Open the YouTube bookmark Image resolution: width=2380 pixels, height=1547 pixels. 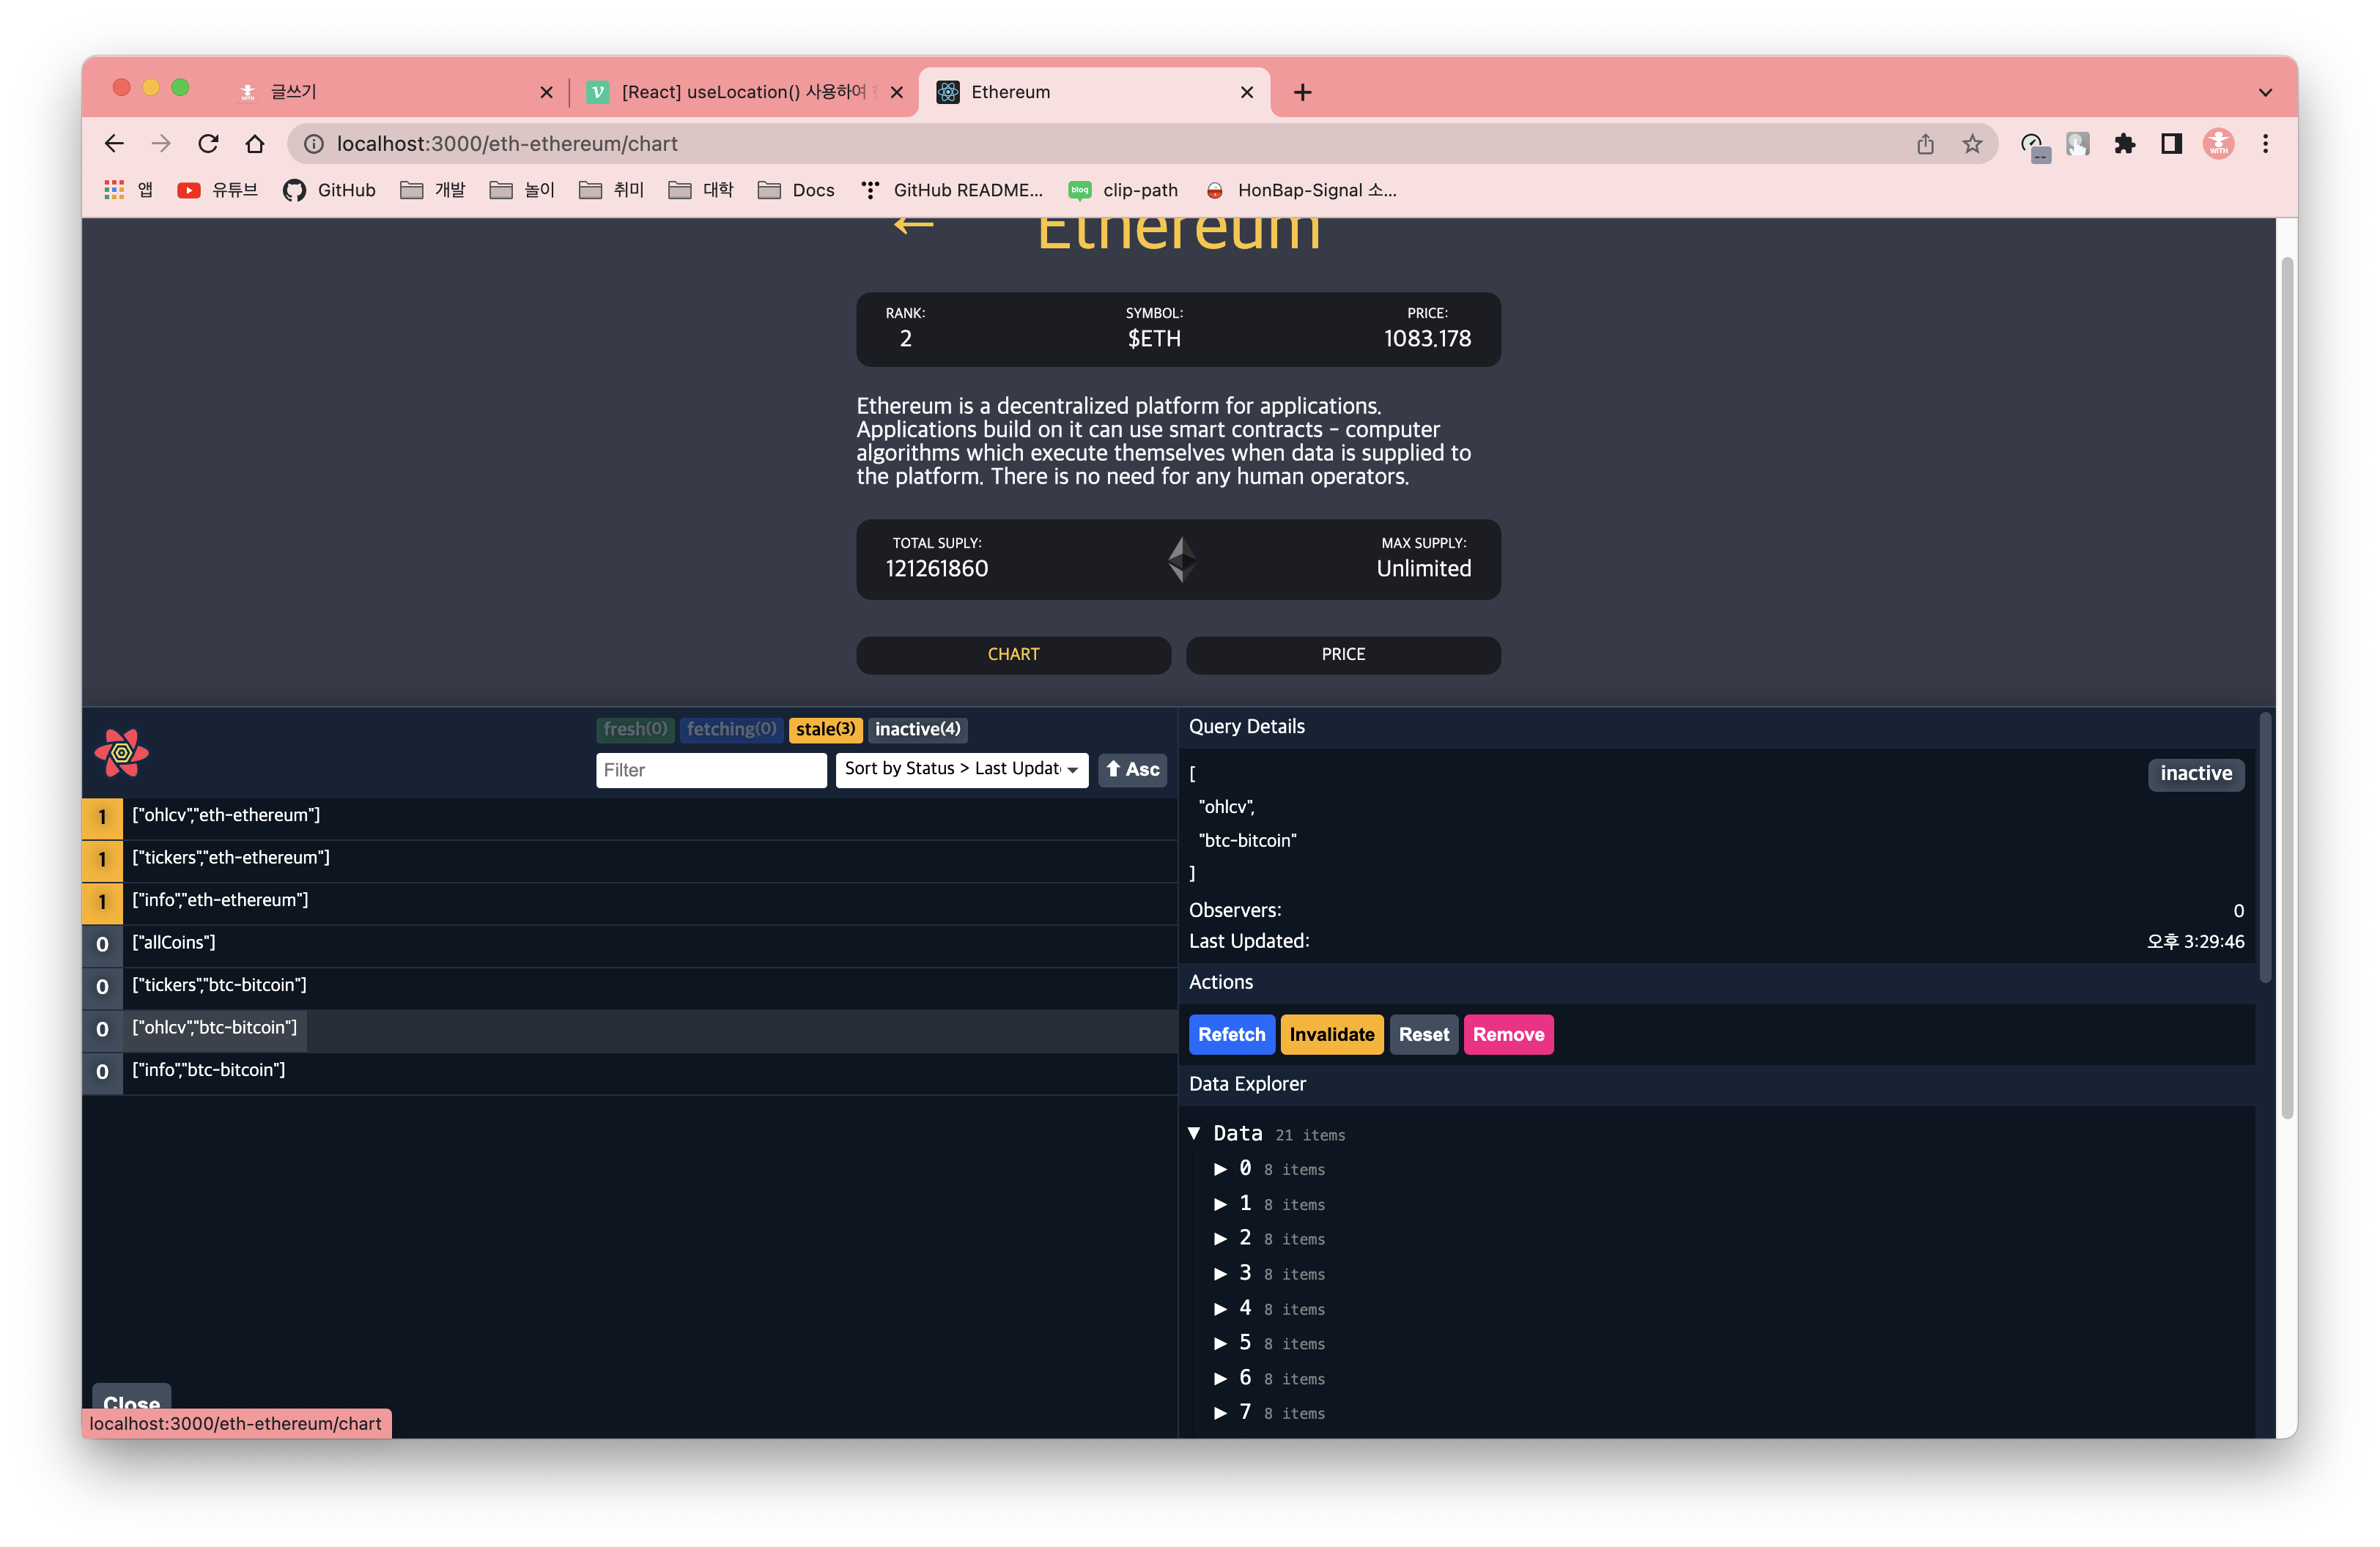tap(217, 190)
